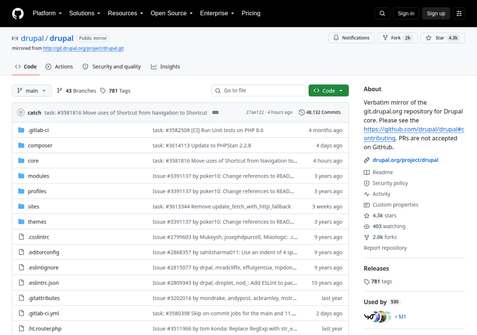Click the Security policy shield icon in About

[367, 183]
